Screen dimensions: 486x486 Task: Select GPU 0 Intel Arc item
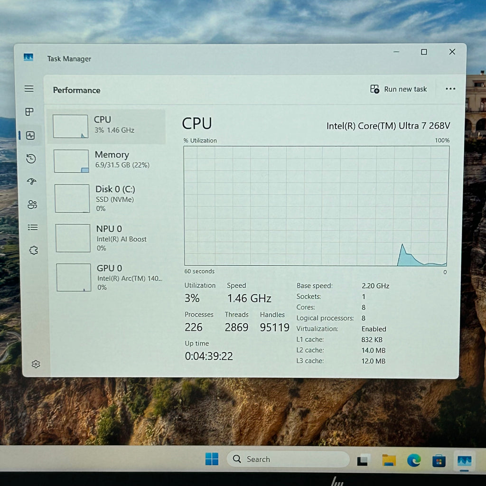[x=109, y=277]
